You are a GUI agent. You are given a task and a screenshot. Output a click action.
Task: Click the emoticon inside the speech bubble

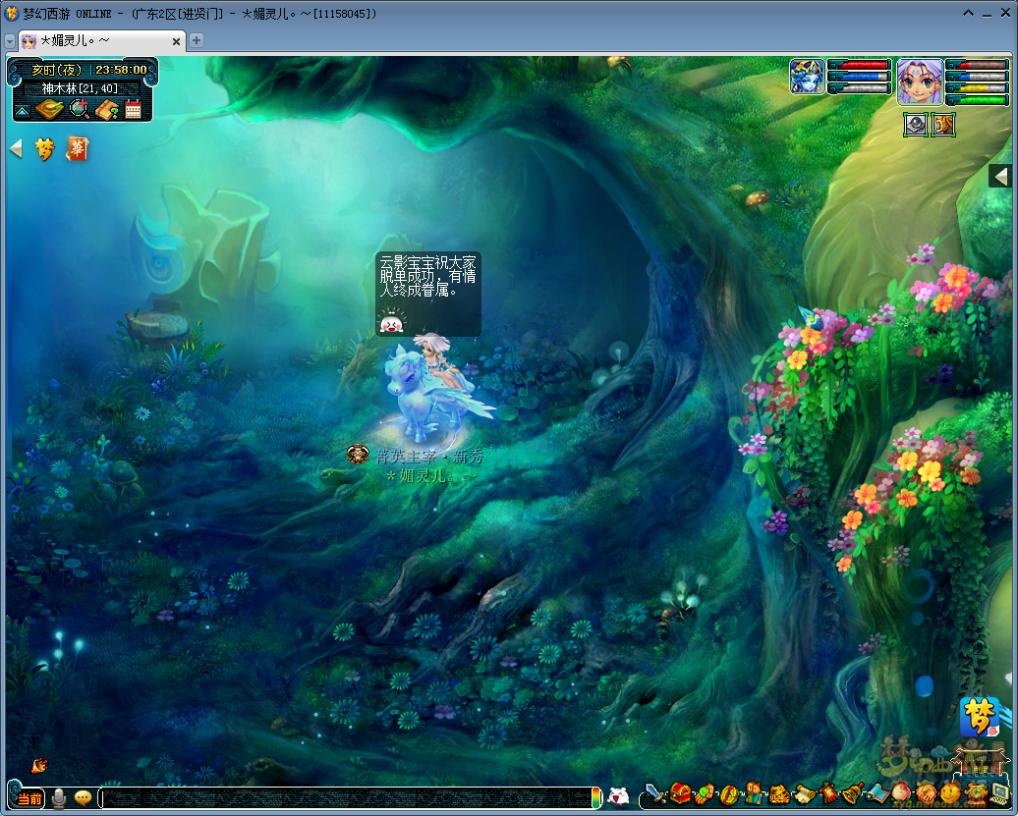tap(391, 322)
